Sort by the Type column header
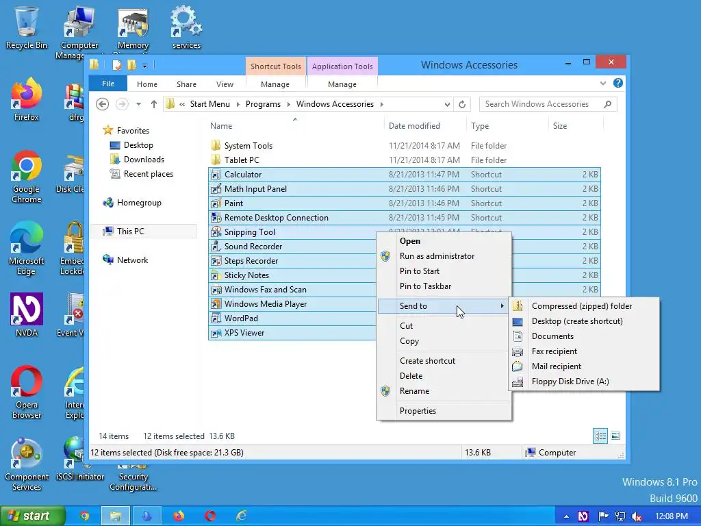 (x=507, y=126)
